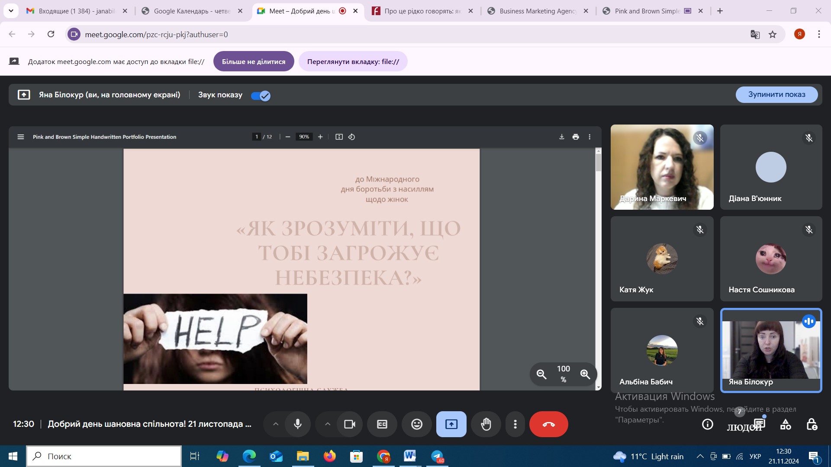The height and width of the screenshot is (467, 831).
Task: Open chat with everyone icon
Action: pyautogui.click(x=760, y=424)
